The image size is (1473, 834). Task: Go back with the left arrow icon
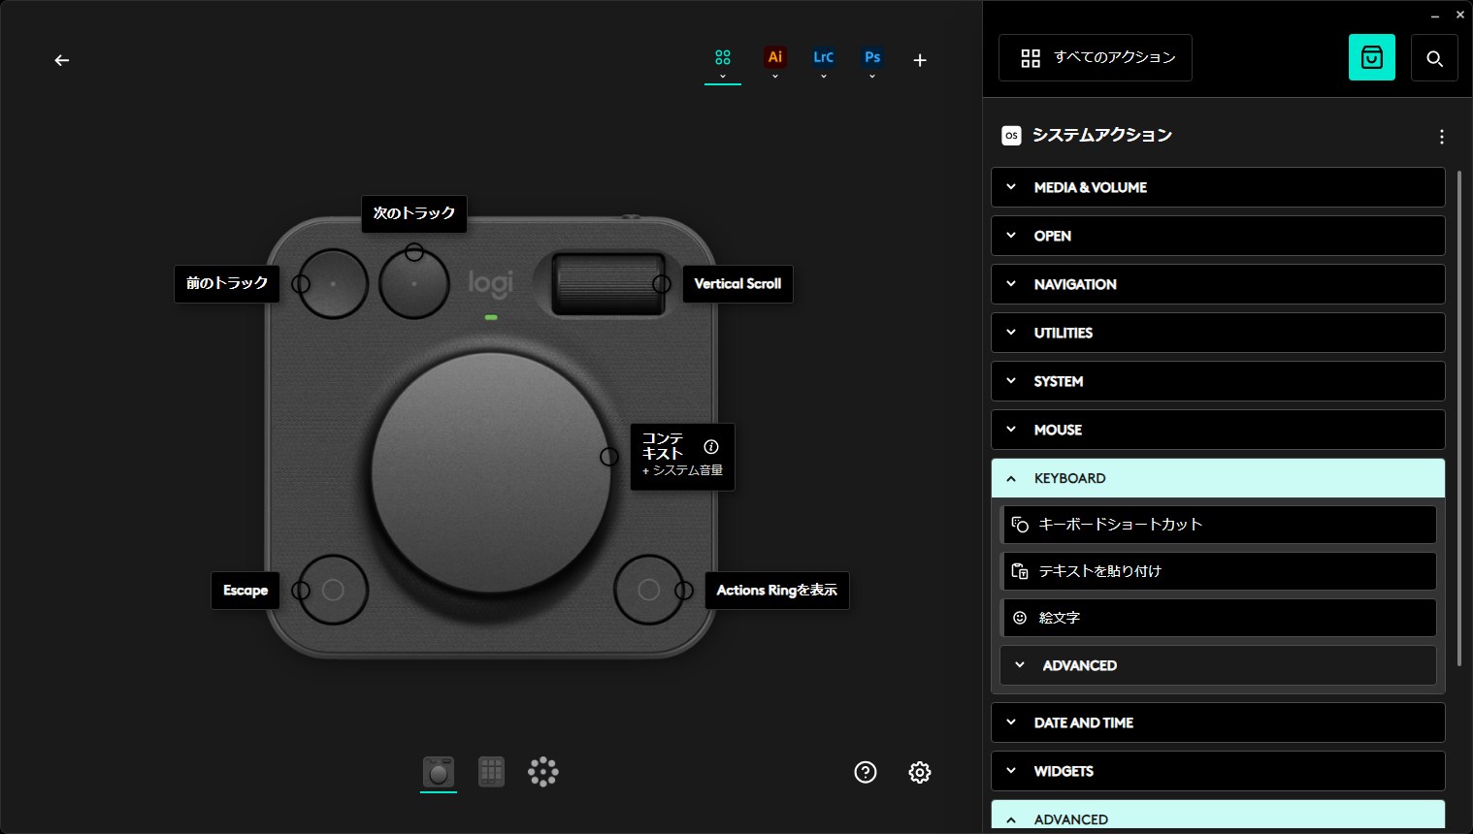[62, 60]
